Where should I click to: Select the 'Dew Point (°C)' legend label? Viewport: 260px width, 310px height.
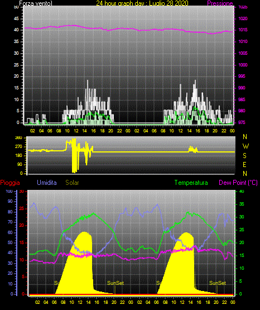[x=238, y=183]
